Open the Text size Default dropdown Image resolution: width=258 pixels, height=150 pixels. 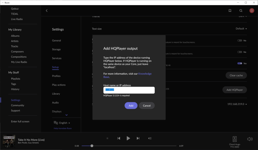pos(241,29)
